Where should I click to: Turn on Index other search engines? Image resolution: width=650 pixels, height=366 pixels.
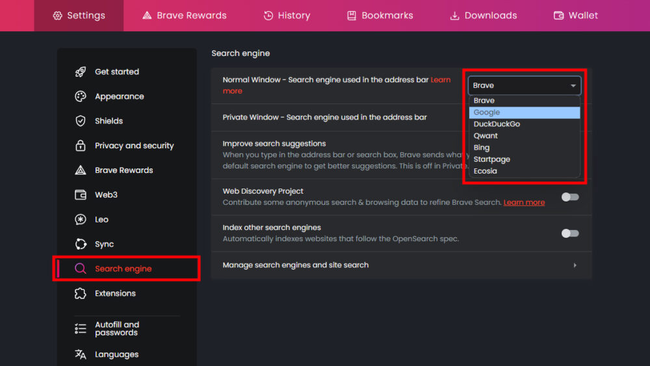coord(570,233)
